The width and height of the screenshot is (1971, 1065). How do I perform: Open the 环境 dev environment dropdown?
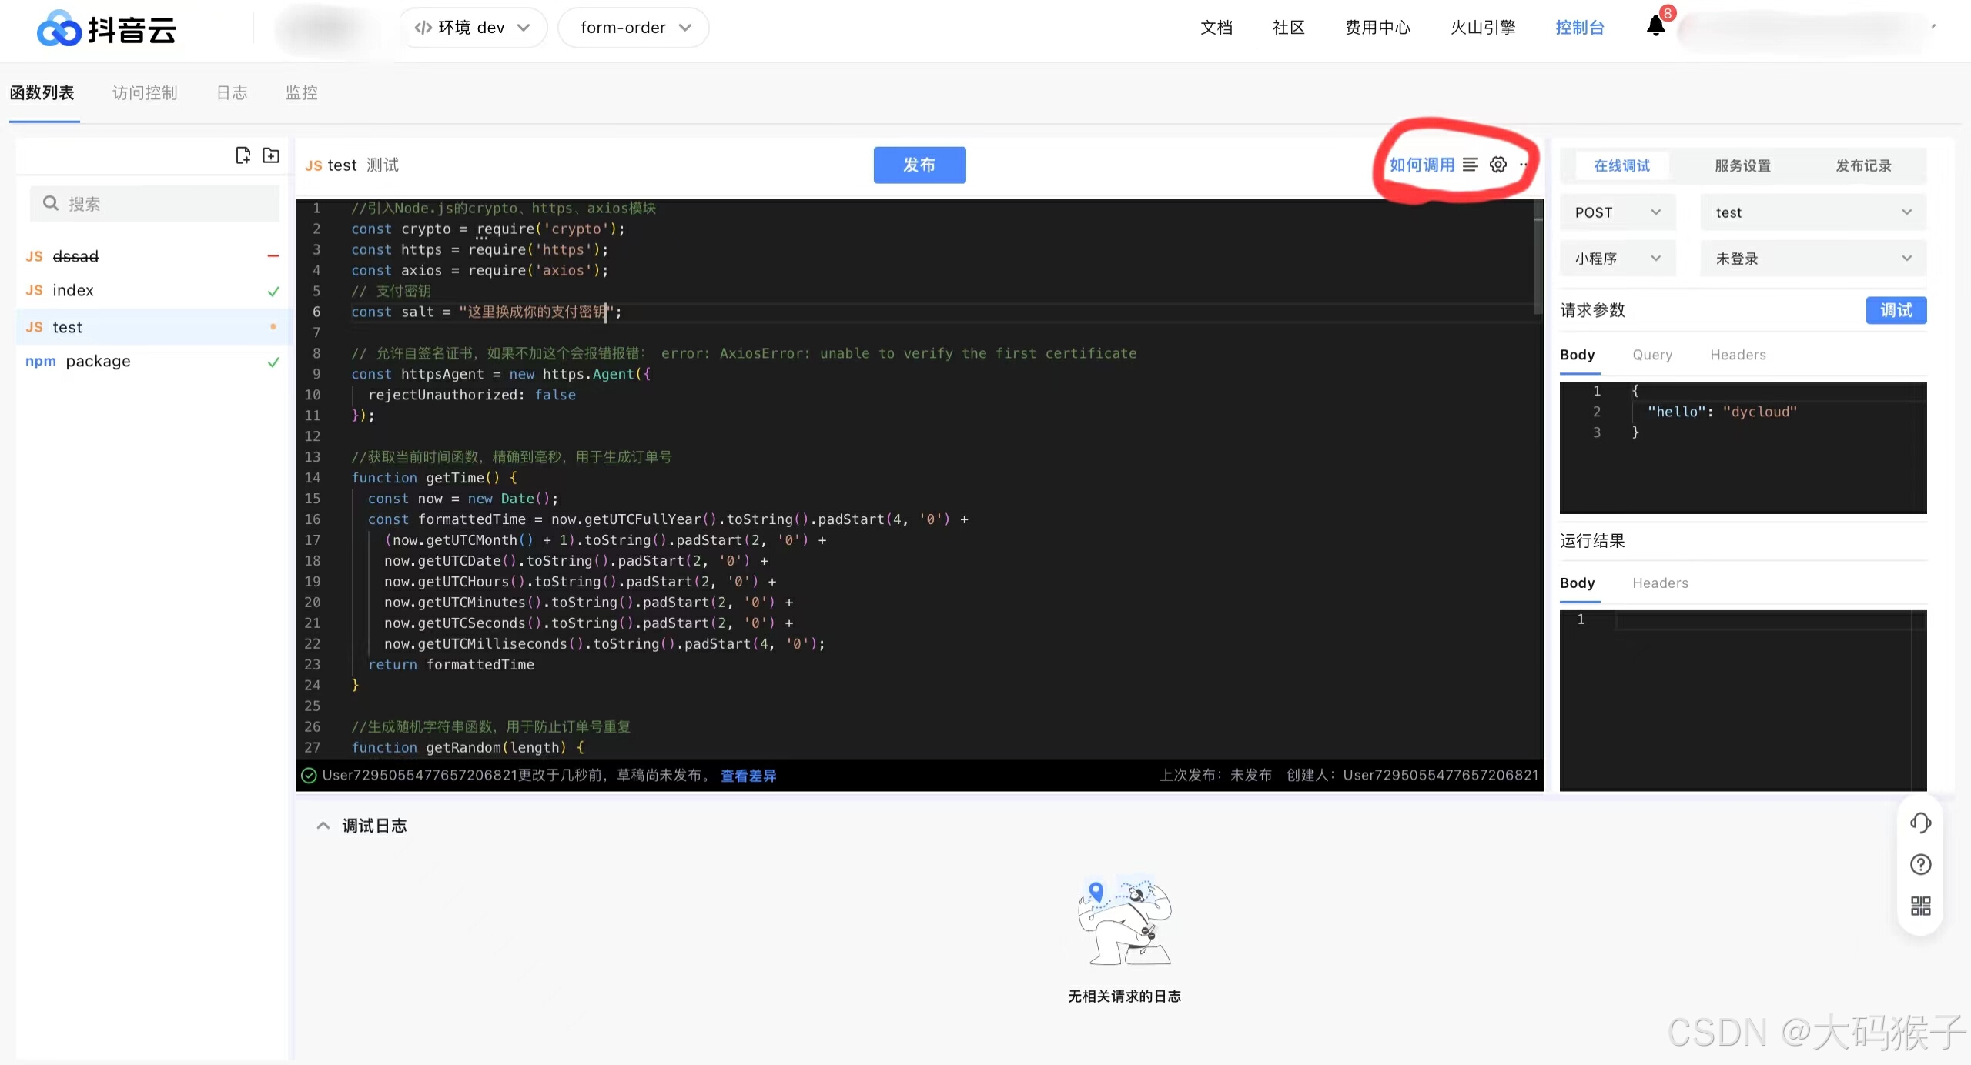point(472,28)
